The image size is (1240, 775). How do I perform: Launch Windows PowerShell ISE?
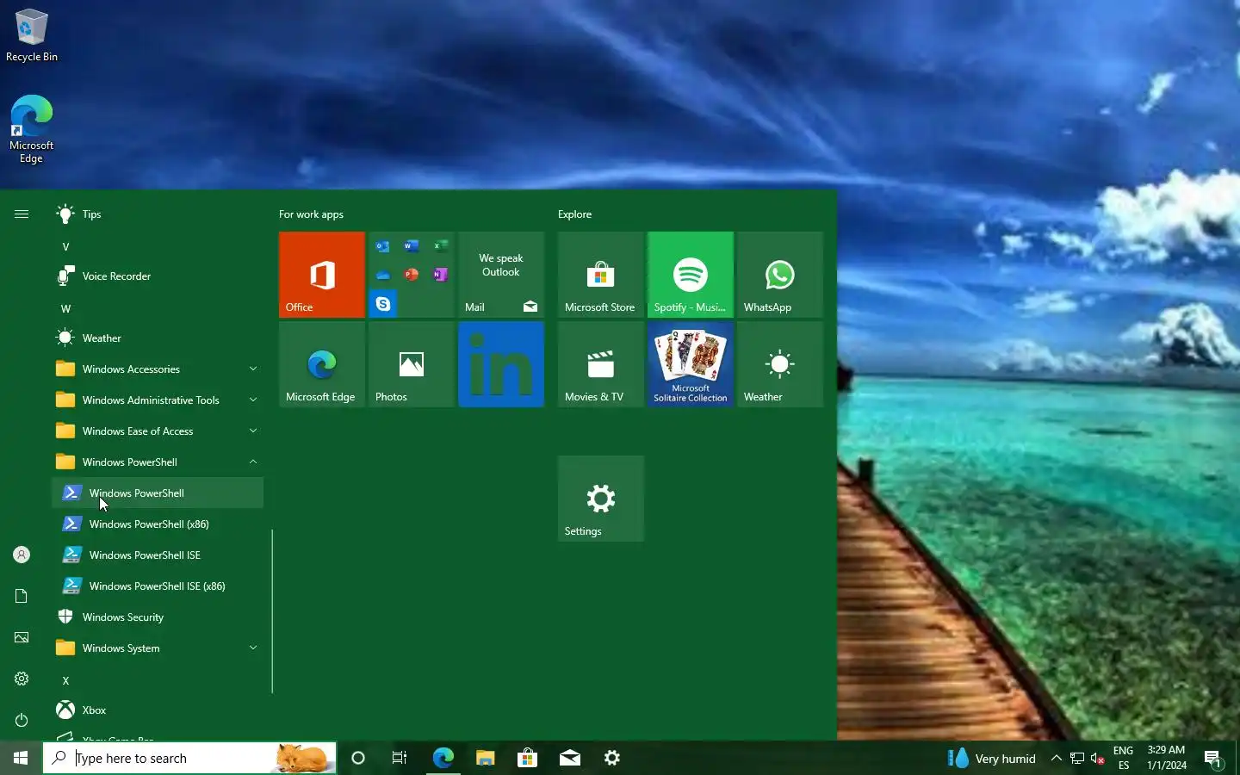158,555
